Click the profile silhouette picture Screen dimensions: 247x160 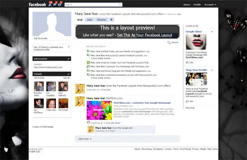[x=52, y=24]
